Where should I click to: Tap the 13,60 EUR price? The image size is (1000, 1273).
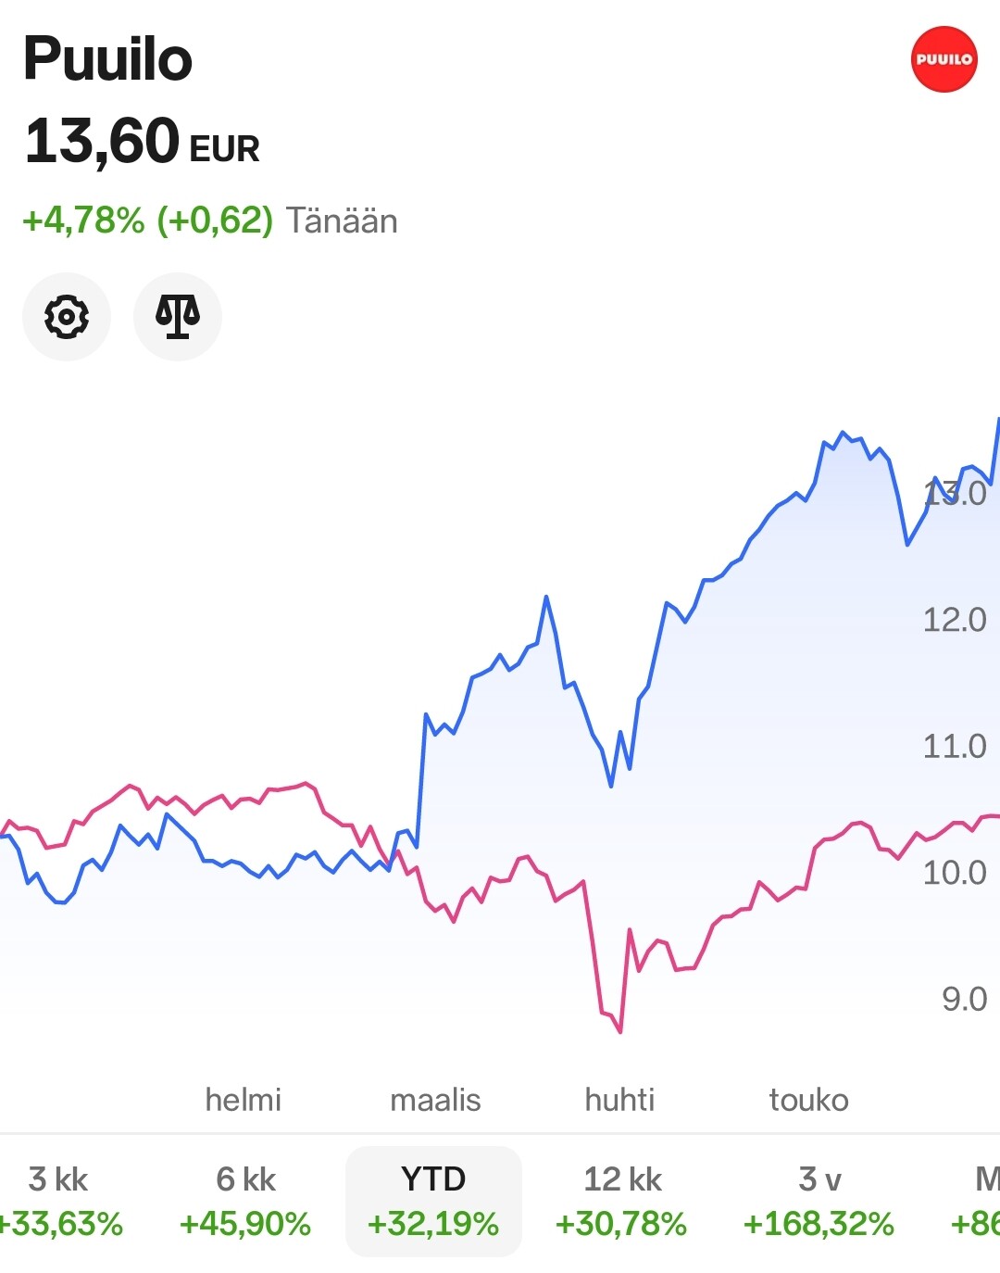pos(142,142)
